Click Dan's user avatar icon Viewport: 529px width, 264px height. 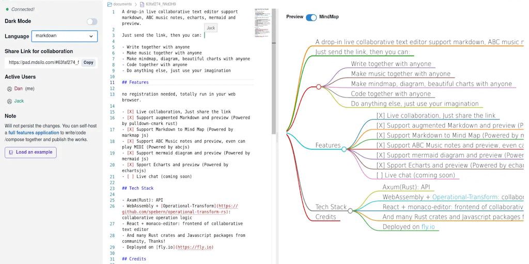coord(9,89)
